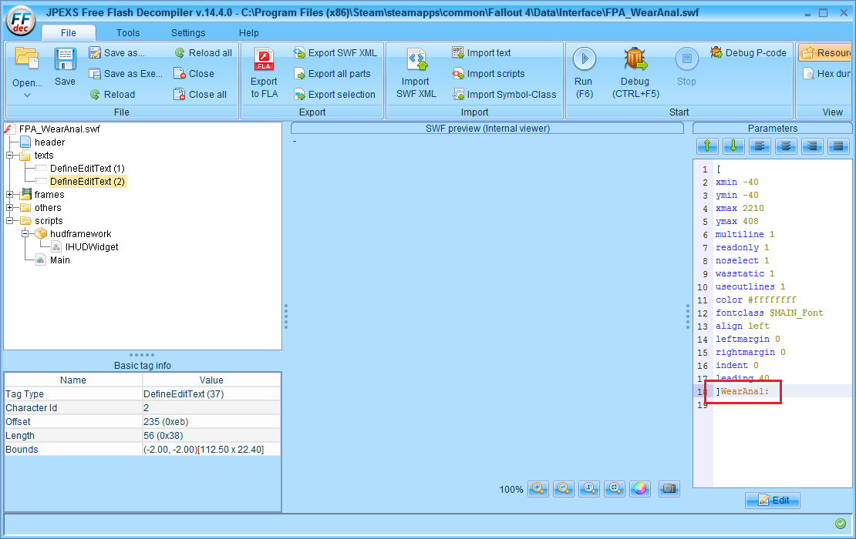Click Debug P-code

(x=749, y=53)
